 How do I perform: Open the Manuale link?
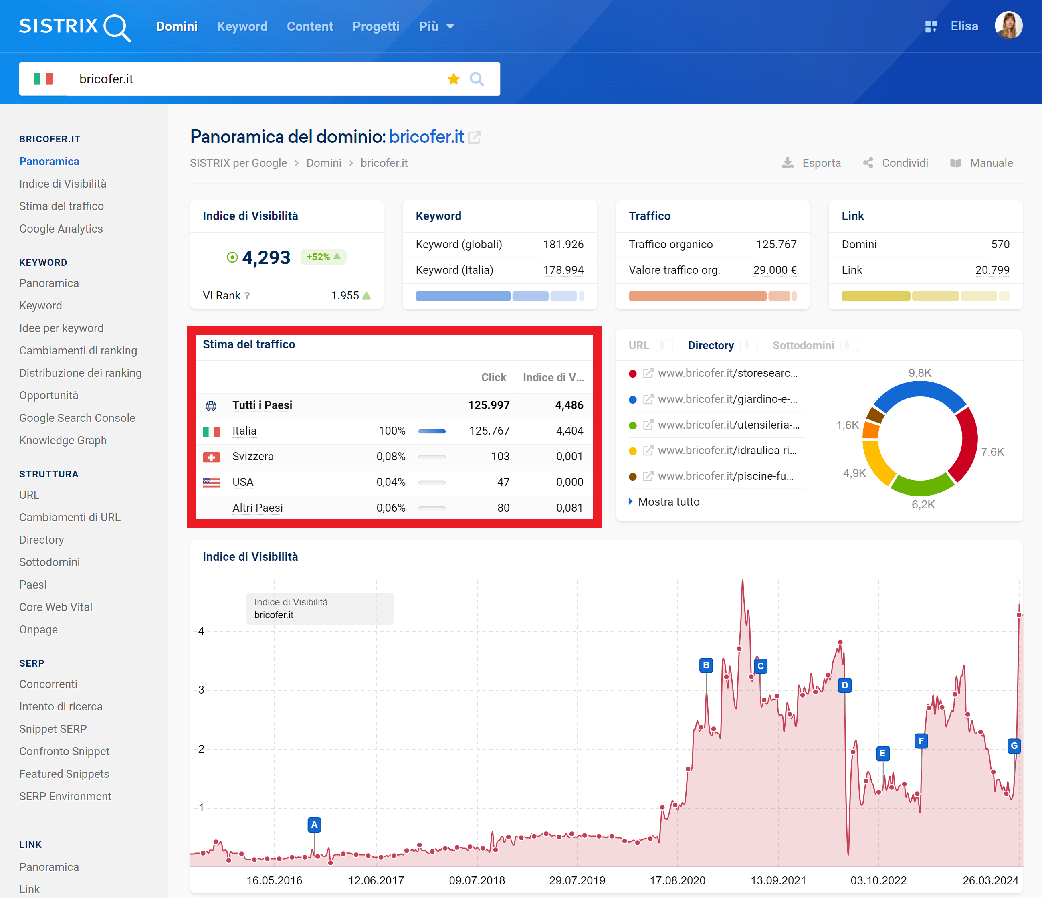coord(981,163)
